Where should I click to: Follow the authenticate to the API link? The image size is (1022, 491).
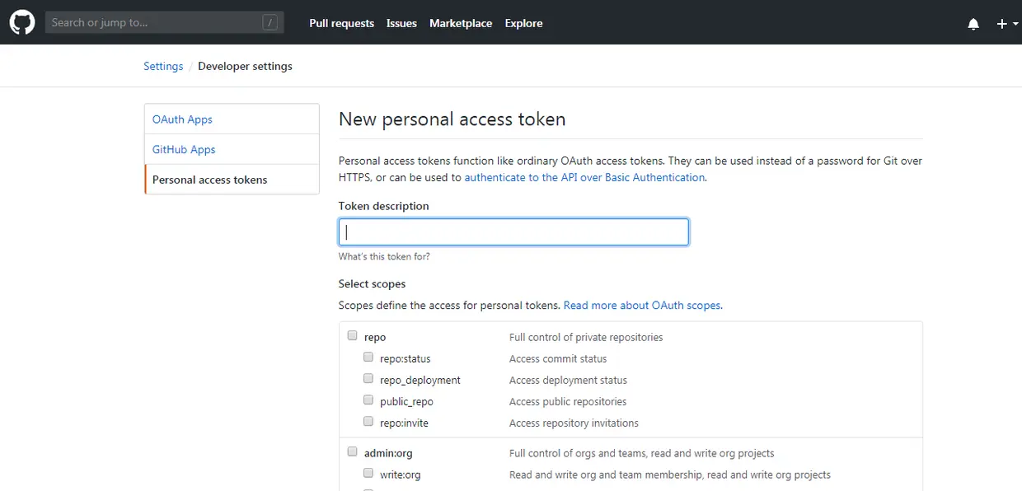584,177
